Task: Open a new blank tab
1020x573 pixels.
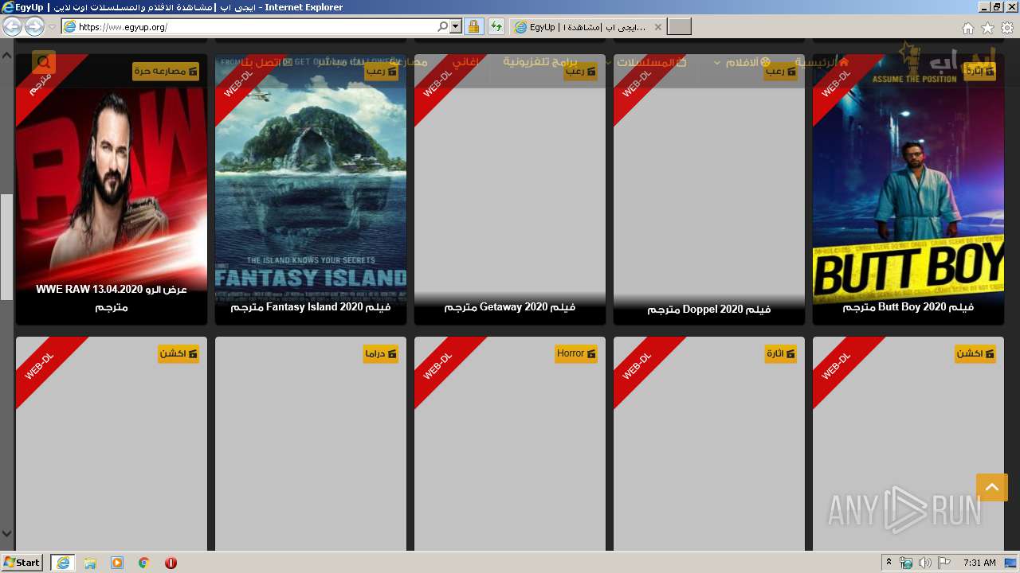Action: (x=679, y=26)
